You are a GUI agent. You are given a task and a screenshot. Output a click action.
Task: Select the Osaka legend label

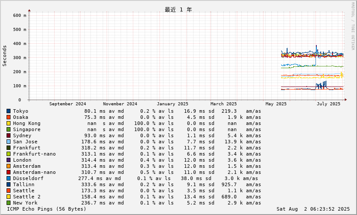click(x=21, y=117)
